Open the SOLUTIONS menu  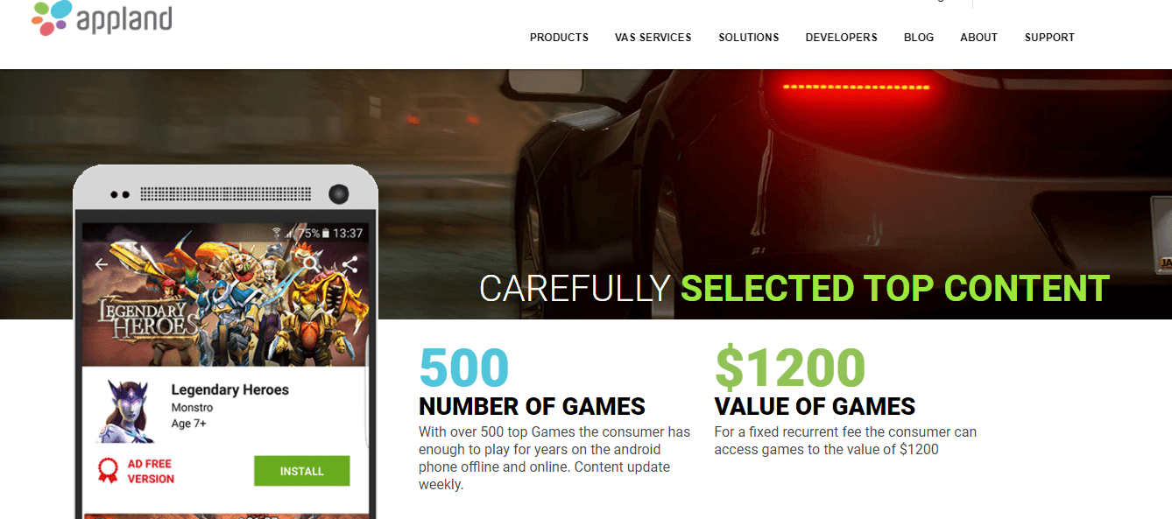tap(749, 38)
